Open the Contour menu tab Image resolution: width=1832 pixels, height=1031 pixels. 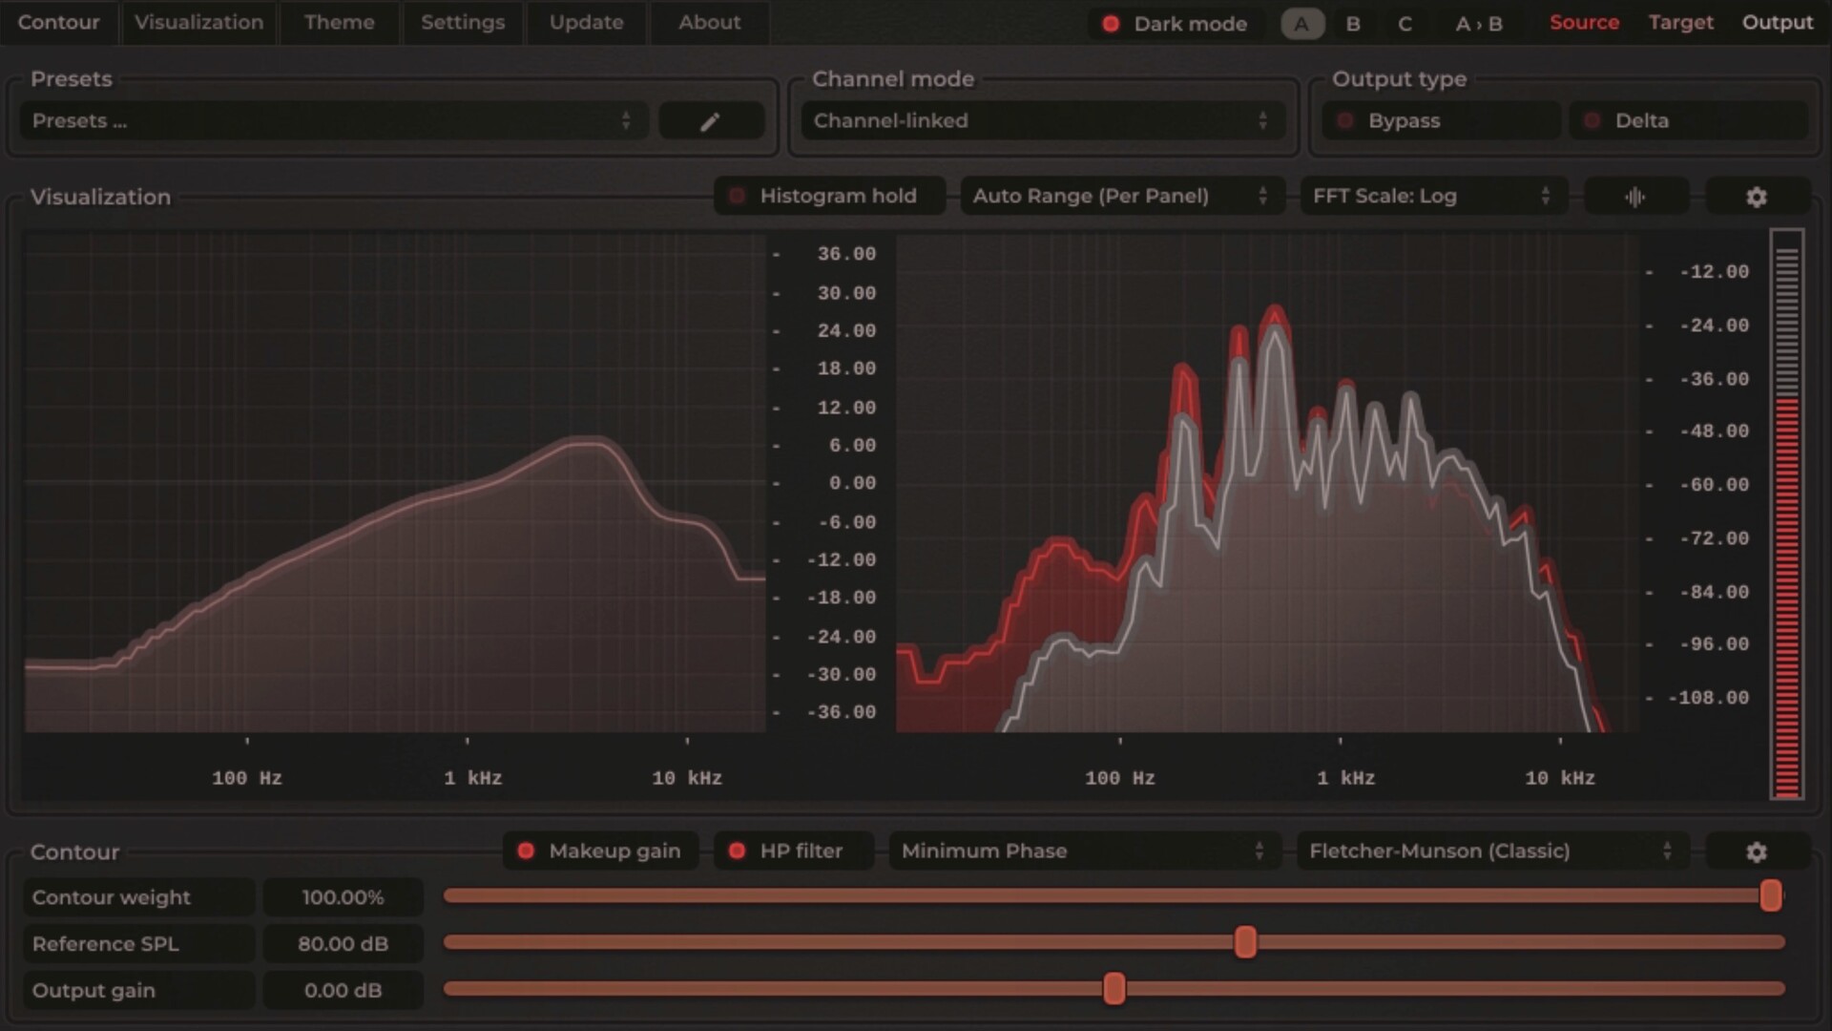tap(59, 23)
